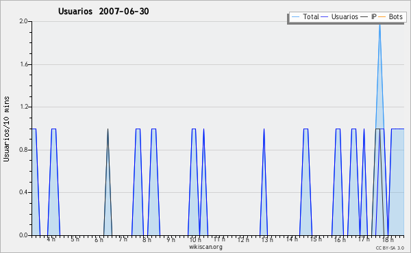Click the 'Usuarios' legend entry

[340, 17]
